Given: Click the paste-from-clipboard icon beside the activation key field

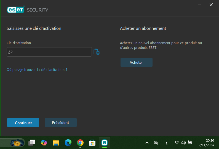Looking at the screenshot, I should 96,52.
